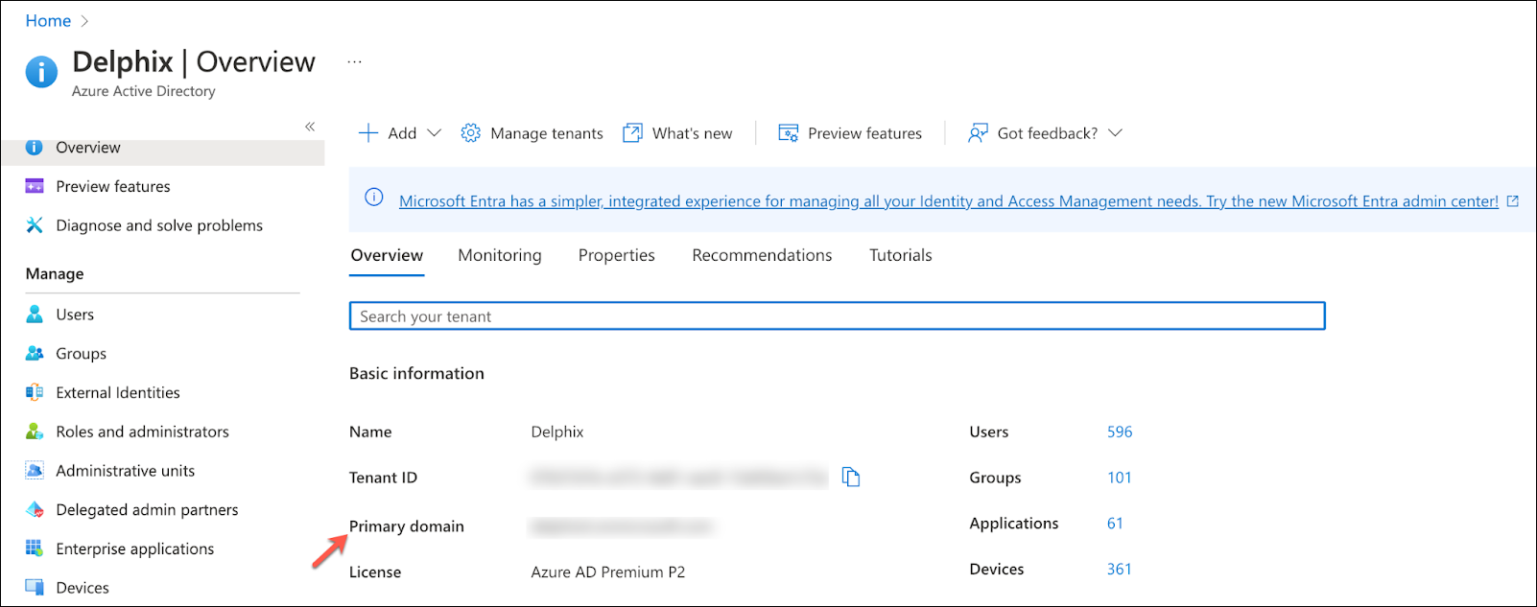This screenshot has height=607, width=1537.
Task: Click the Manage tenants gear icon
Action: [470, 133]
